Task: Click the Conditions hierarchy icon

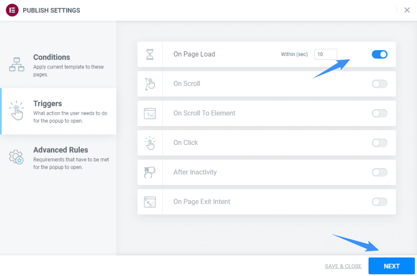Action: (x=17, y=64)
